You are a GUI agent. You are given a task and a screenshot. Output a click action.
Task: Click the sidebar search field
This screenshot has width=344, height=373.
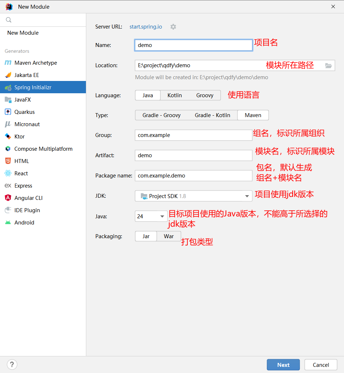coord(43,20)
